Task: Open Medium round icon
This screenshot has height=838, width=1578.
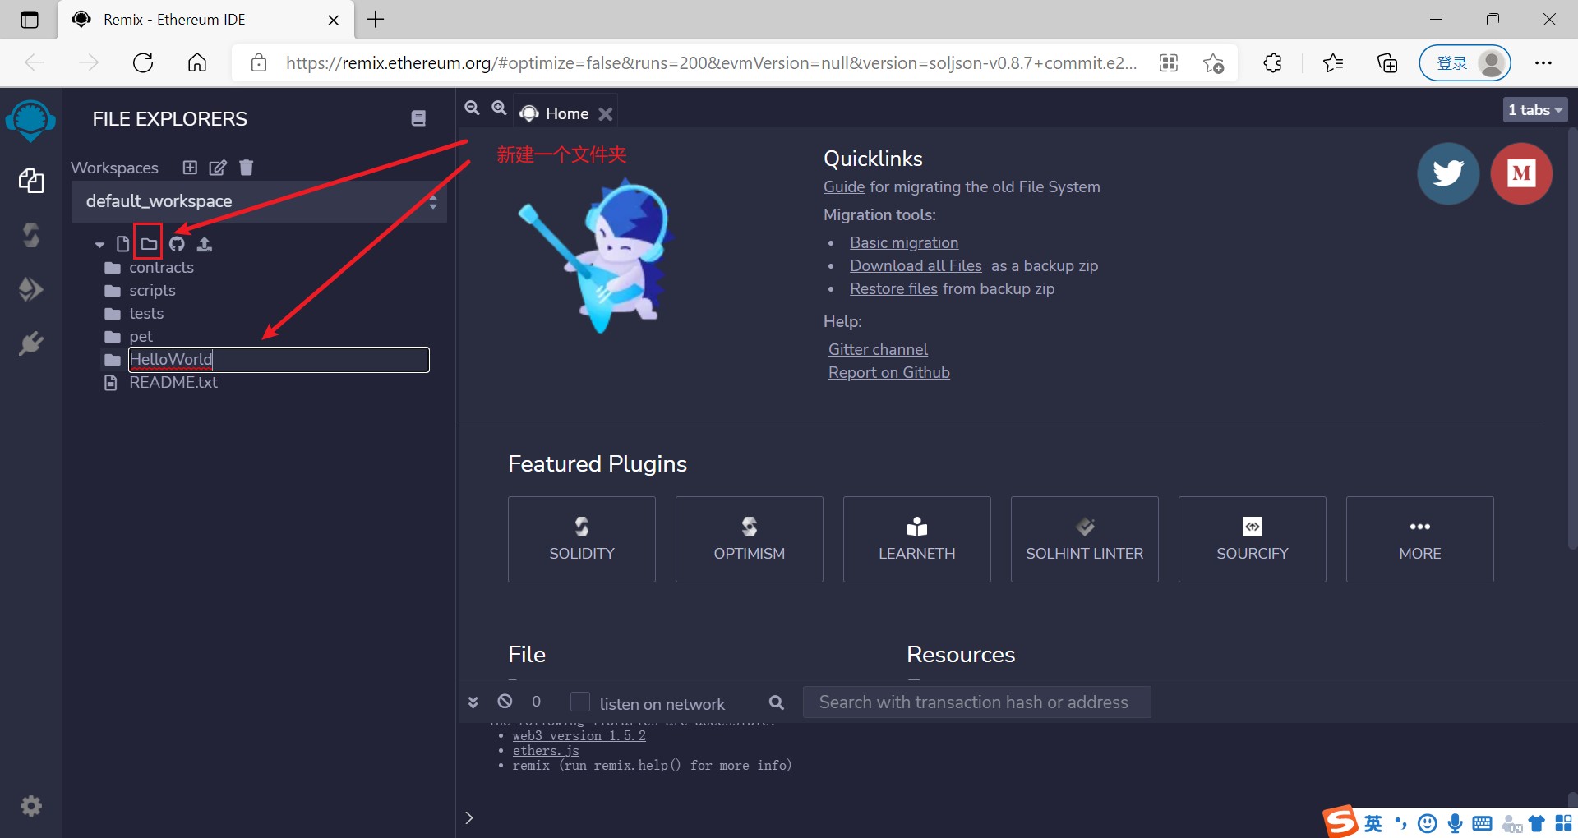Action: (1521, 173)
